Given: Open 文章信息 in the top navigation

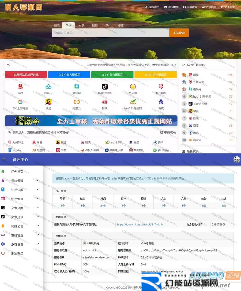Looking at the screenshot, I should (x=209, y=7).
